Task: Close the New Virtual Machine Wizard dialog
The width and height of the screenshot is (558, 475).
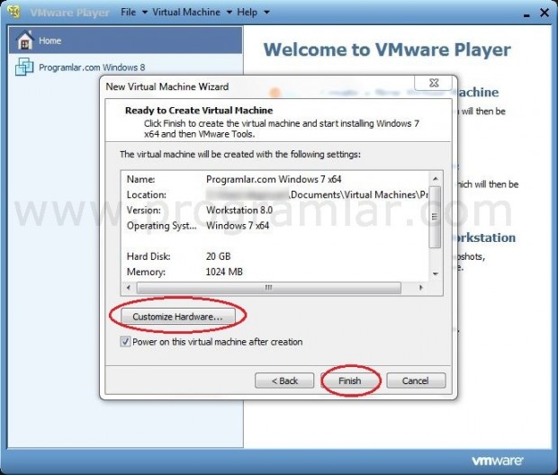Action: click(x=434, y=83)
